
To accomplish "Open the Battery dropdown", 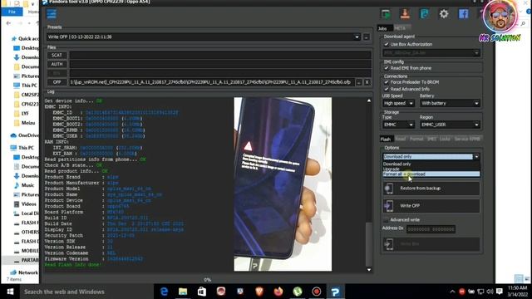I will click(450, 103).
